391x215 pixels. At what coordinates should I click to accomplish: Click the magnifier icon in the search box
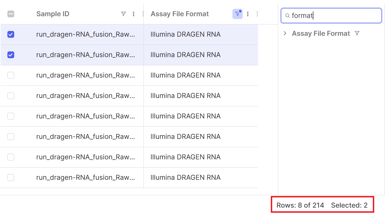[287, 16]
